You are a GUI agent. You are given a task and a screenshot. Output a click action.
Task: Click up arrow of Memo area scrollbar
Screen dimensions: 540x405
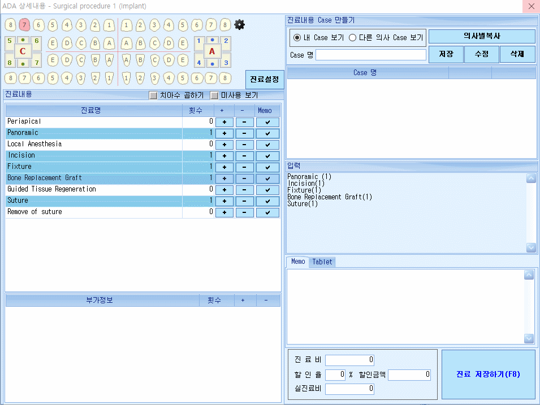click(x=529, y=275)
